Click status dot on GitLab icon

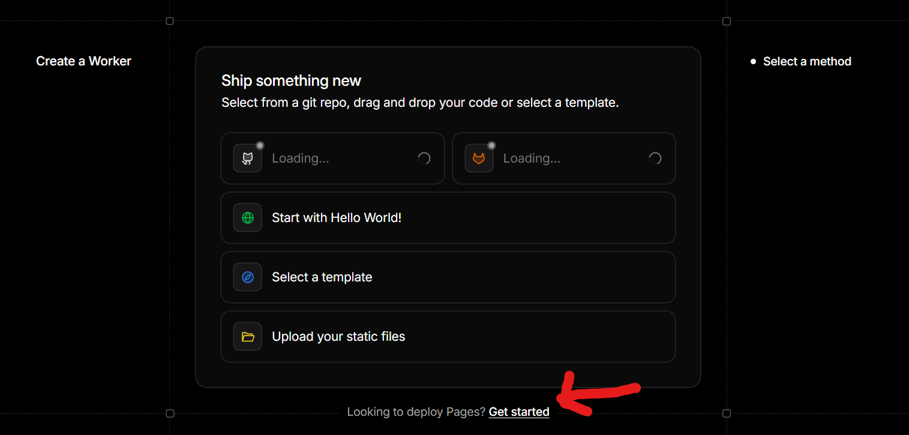[x=491, y=145]
